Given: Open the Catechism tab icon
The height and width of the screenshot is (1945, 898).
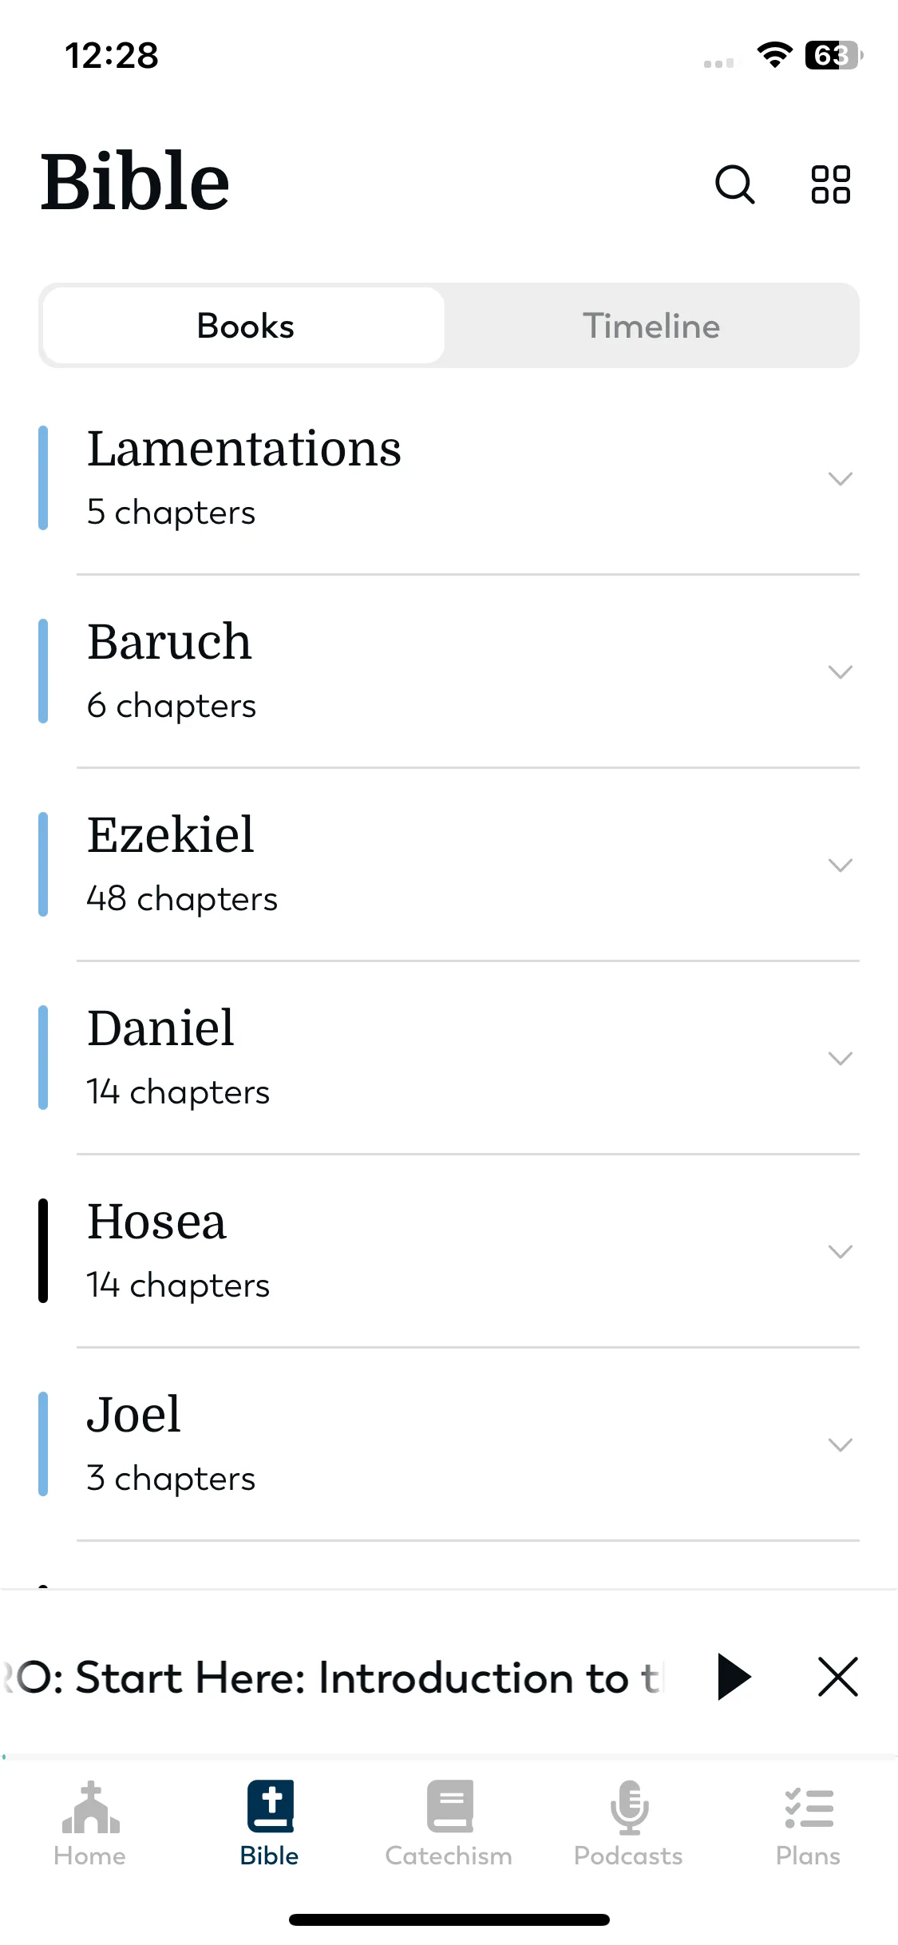Looking at the screenshot, I should coord(449,1806).
